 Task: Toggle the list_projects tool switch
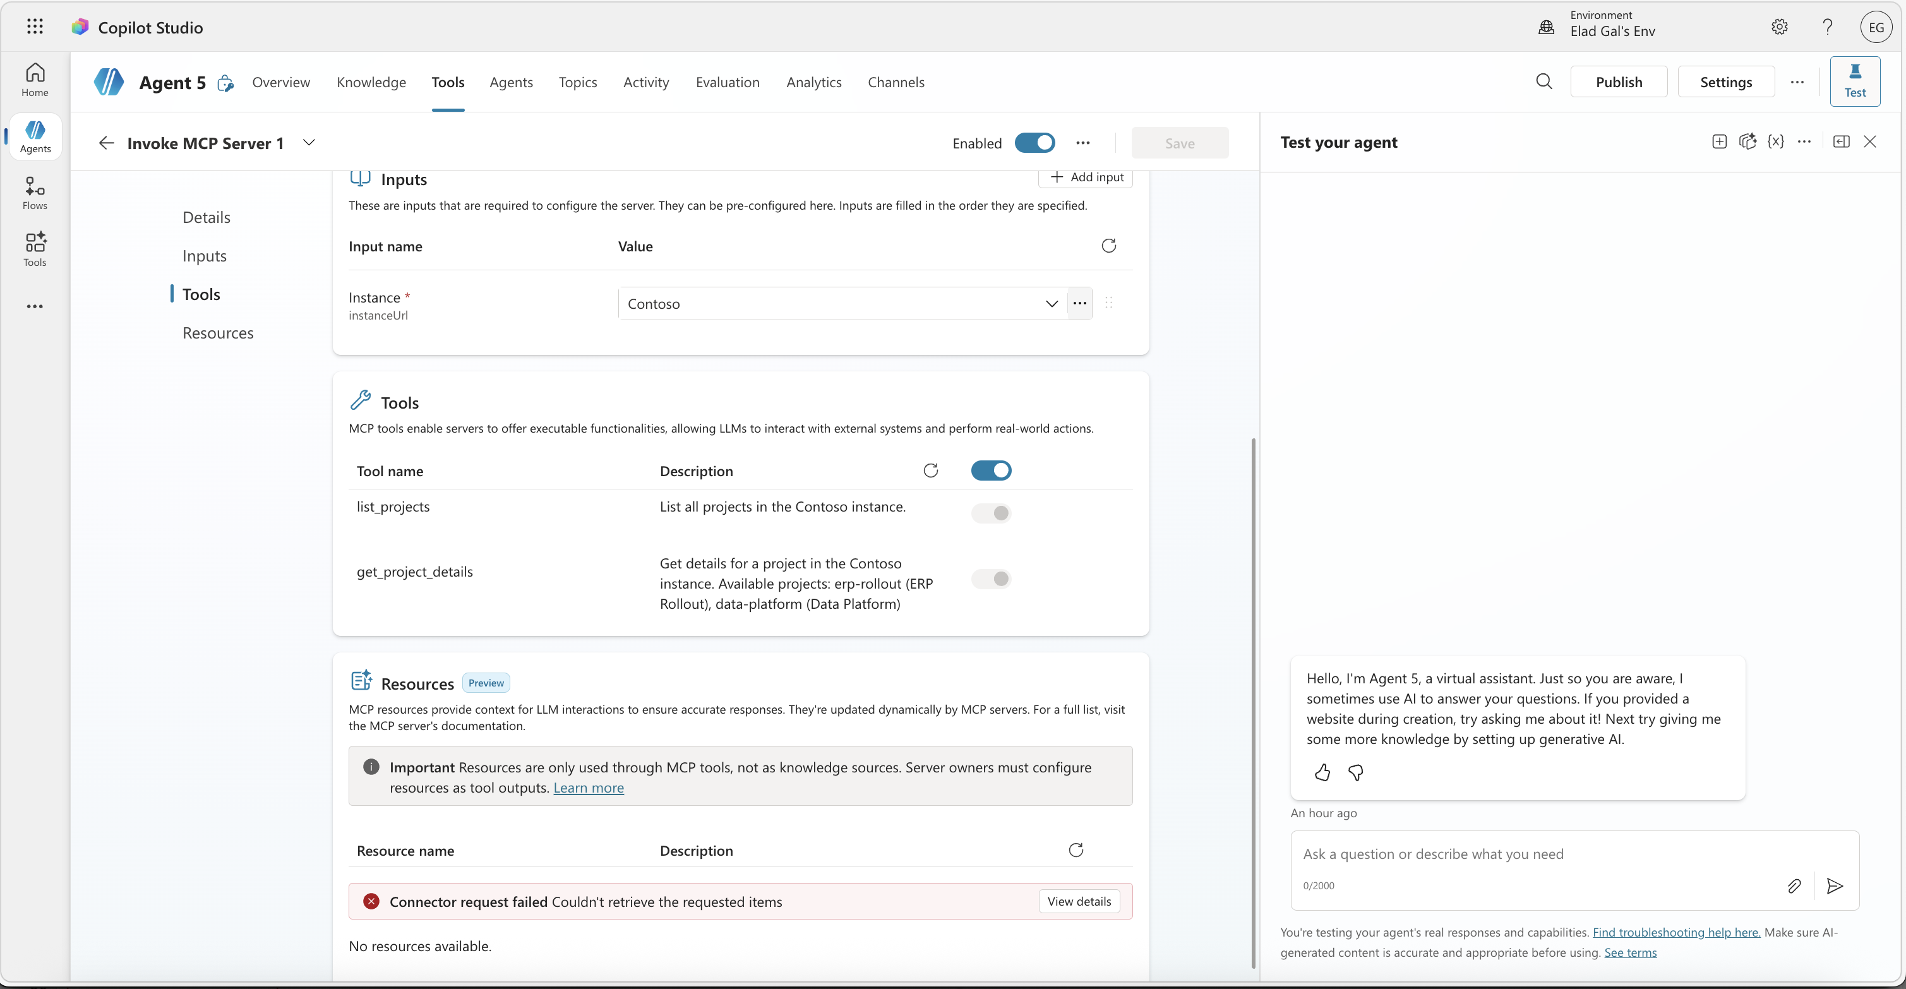[991, 513]
